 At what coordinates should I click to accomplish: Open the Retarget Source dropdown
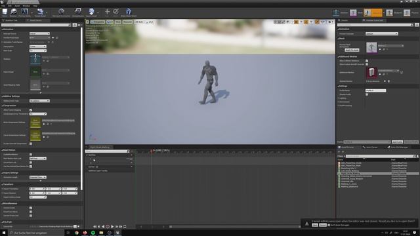coord(39,33)
